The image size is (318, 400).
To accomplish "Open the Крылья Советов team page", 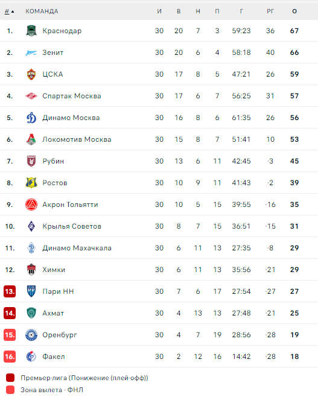I will pos(72,226).
